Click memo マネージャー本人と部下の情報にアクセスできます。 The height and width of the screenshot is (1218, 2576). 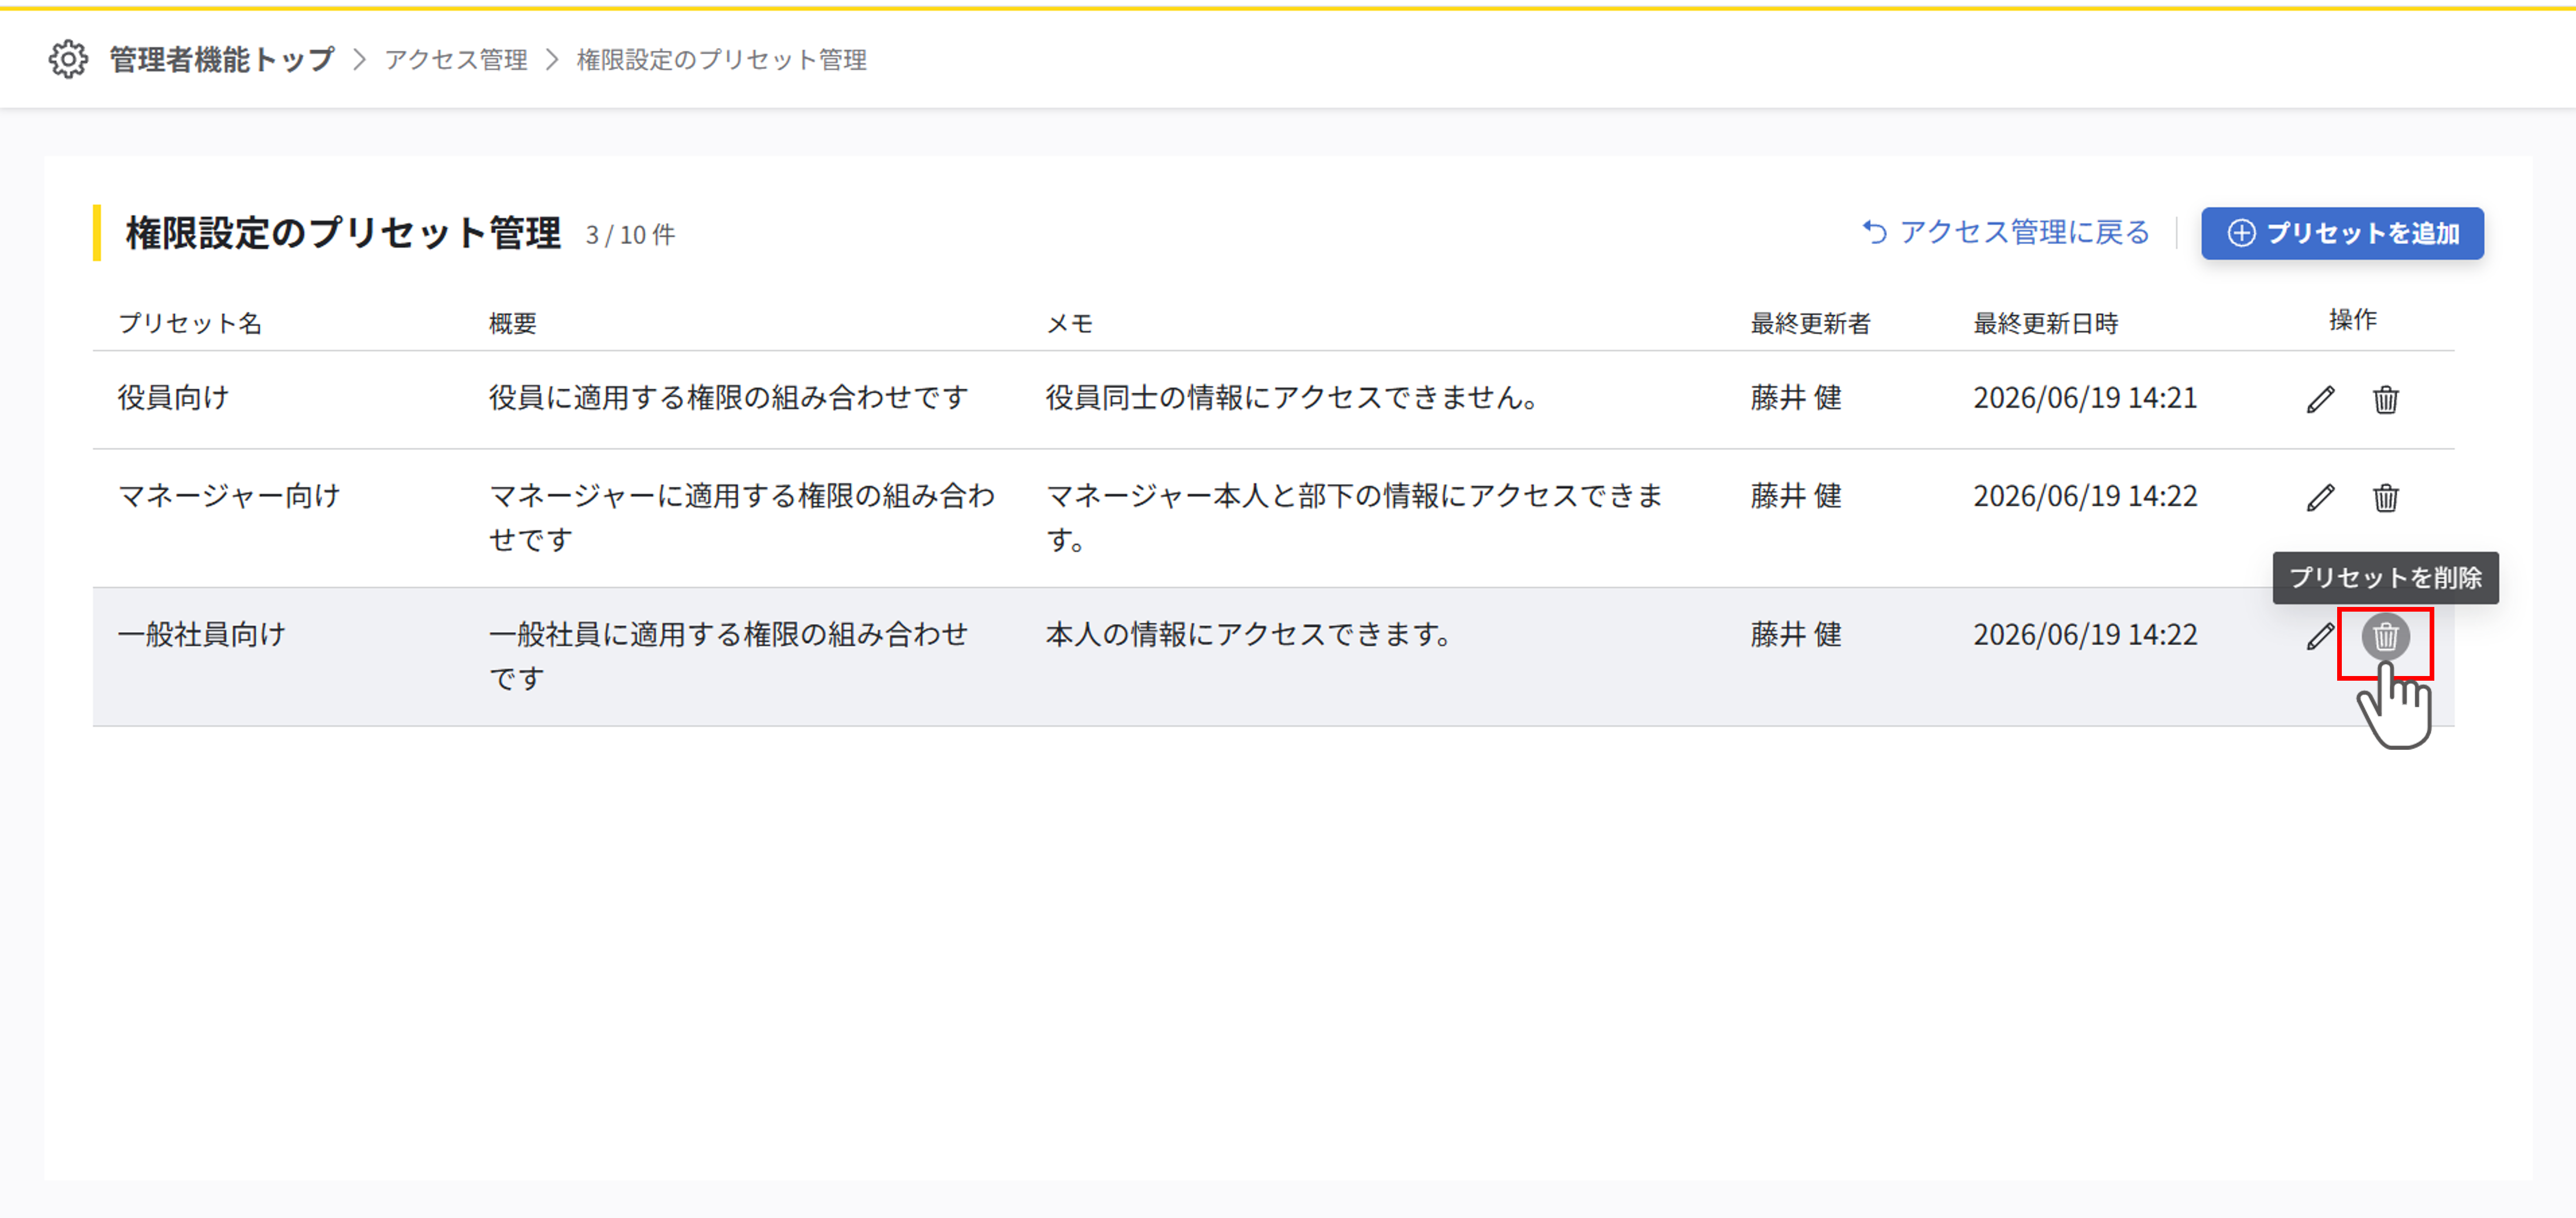pos(1355,517)
